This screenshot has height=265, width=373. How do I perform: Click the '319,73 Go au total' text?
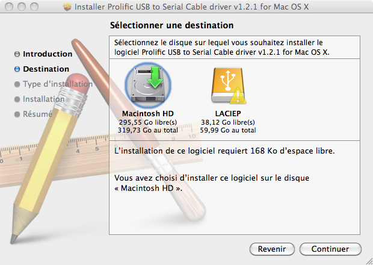tap(148, 130)
